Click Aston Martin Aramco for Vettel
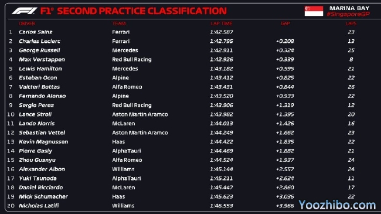Screen dimensions: 381x214 tap(140, 133)
